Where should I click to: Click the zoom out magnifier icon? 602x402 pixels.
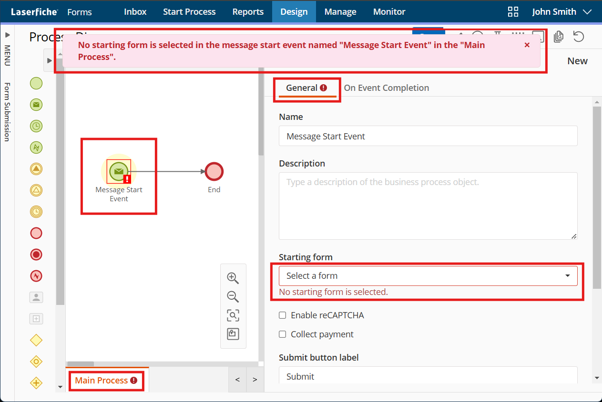tap(233, 297)
